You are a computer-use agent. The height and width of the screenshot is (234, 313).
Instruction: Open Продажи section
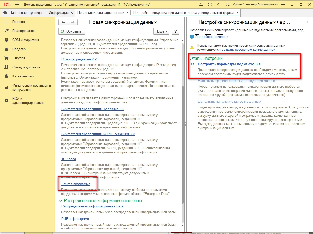[x=19, y=49]
